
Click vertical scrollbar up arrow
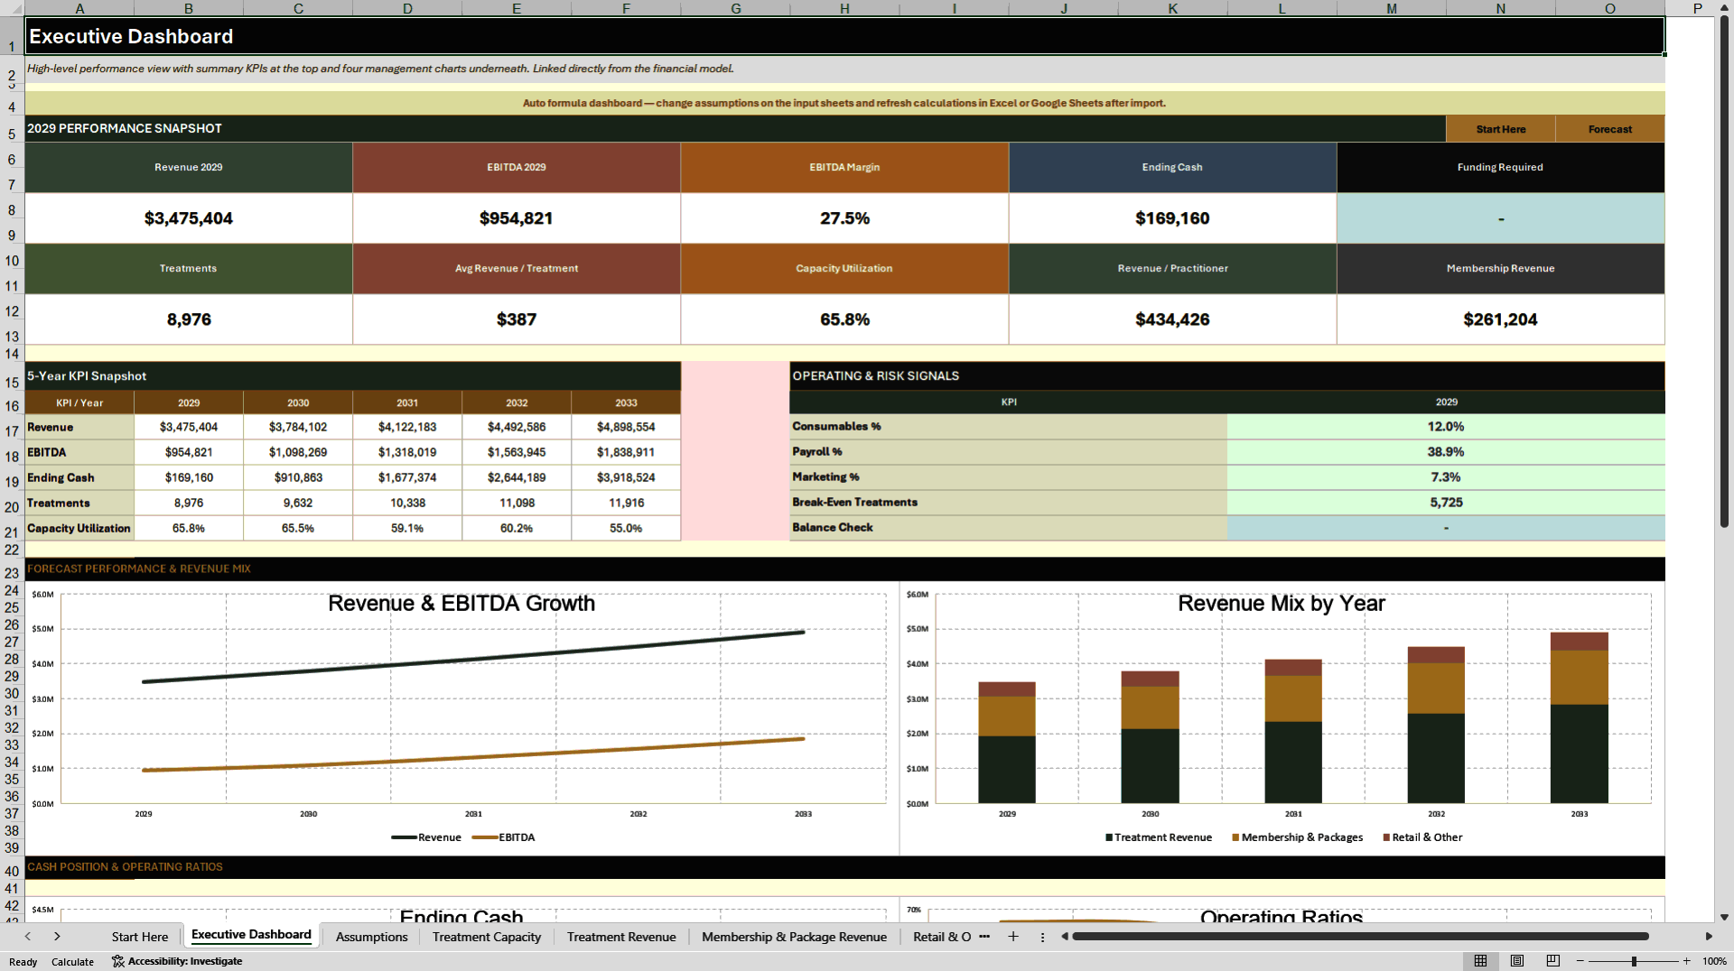point(1724,7)
